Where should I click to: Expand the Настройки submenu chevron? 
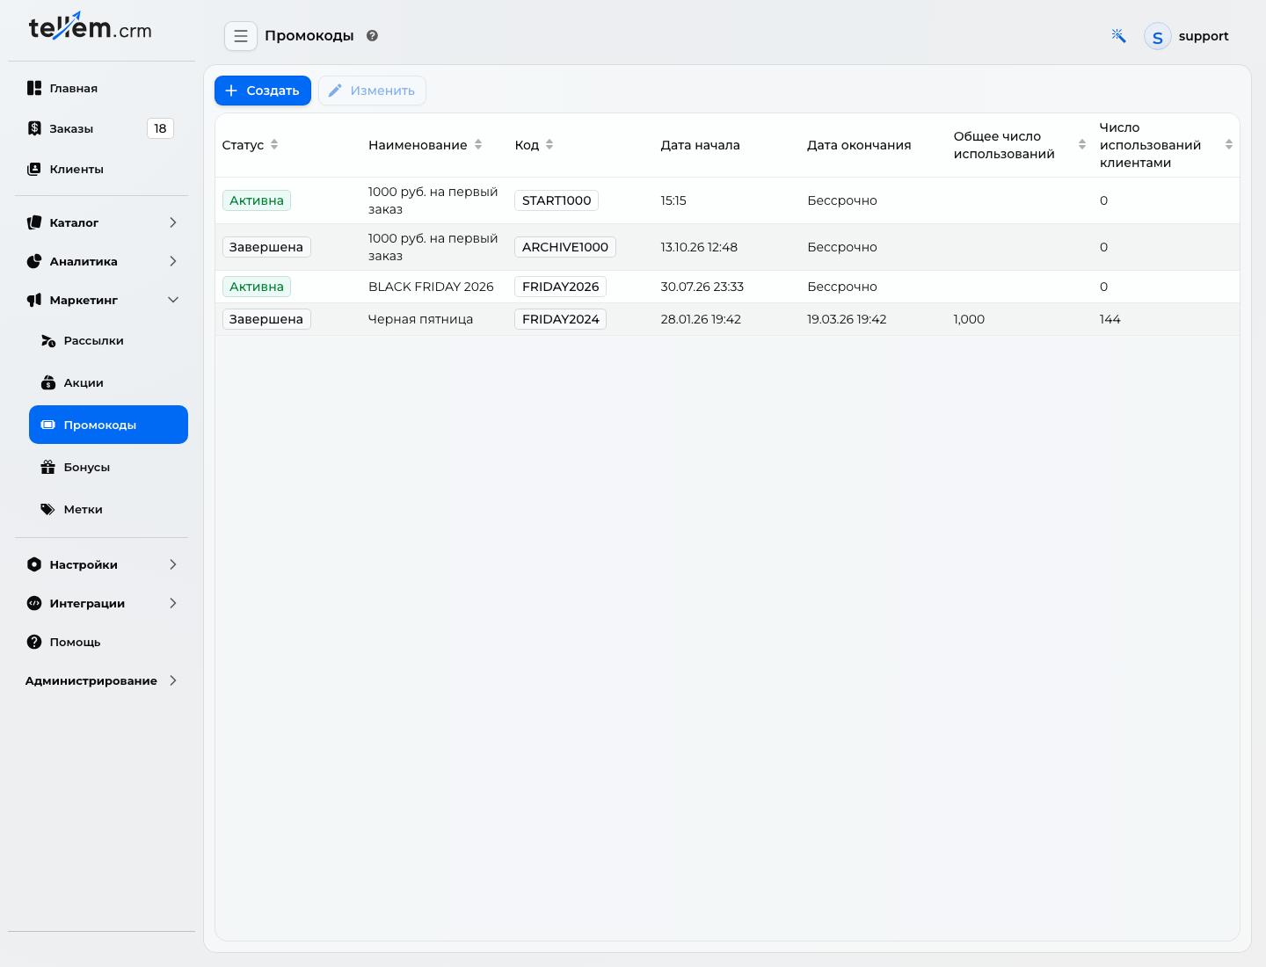click(x=173, y=564)
